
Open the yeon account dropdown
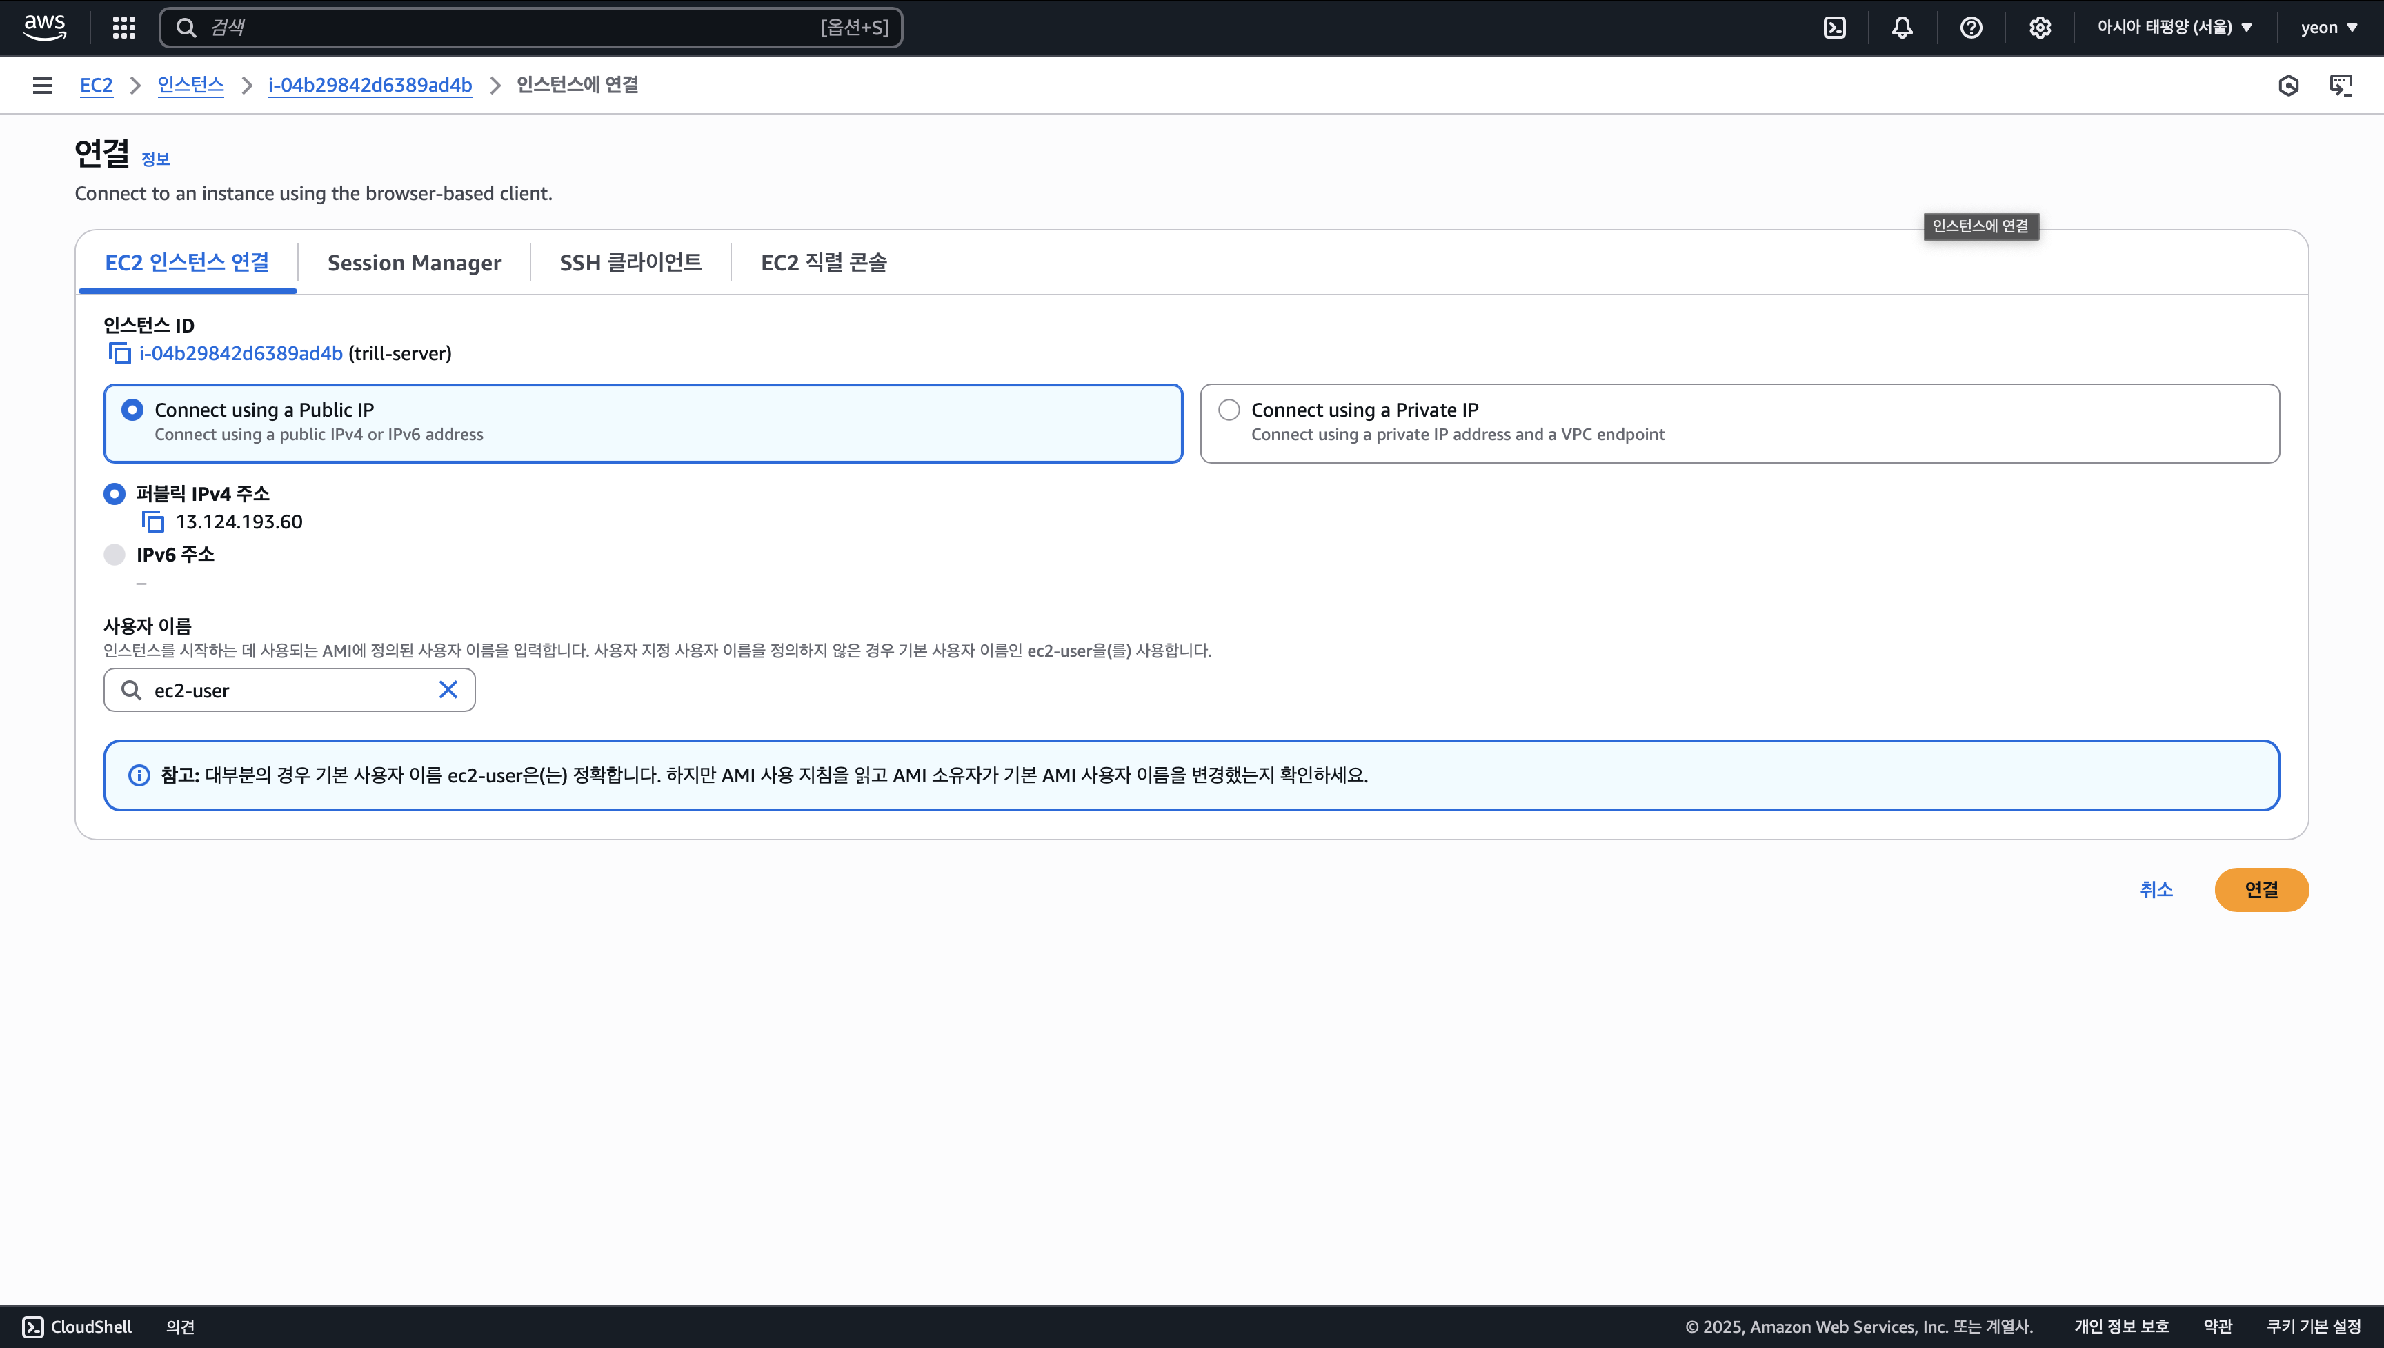coord(2329,28)
